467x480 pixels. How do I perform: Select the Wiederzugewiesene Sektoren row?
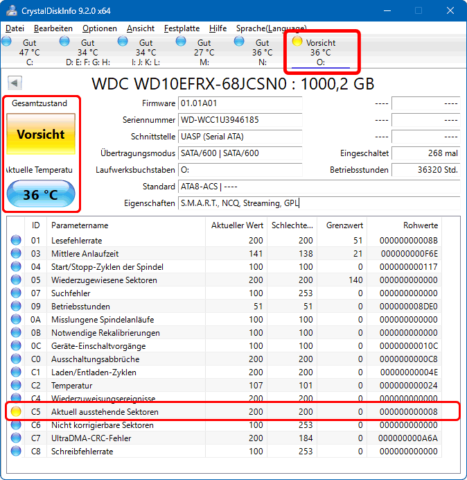[x=104, y=280]
